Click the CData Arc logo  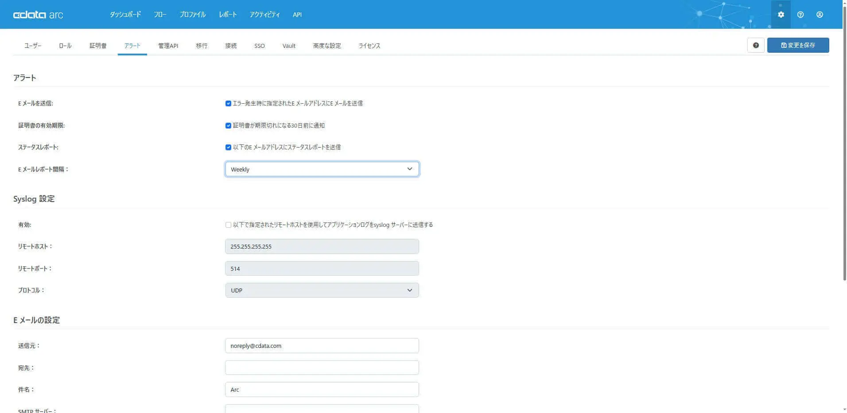(38, 15)
